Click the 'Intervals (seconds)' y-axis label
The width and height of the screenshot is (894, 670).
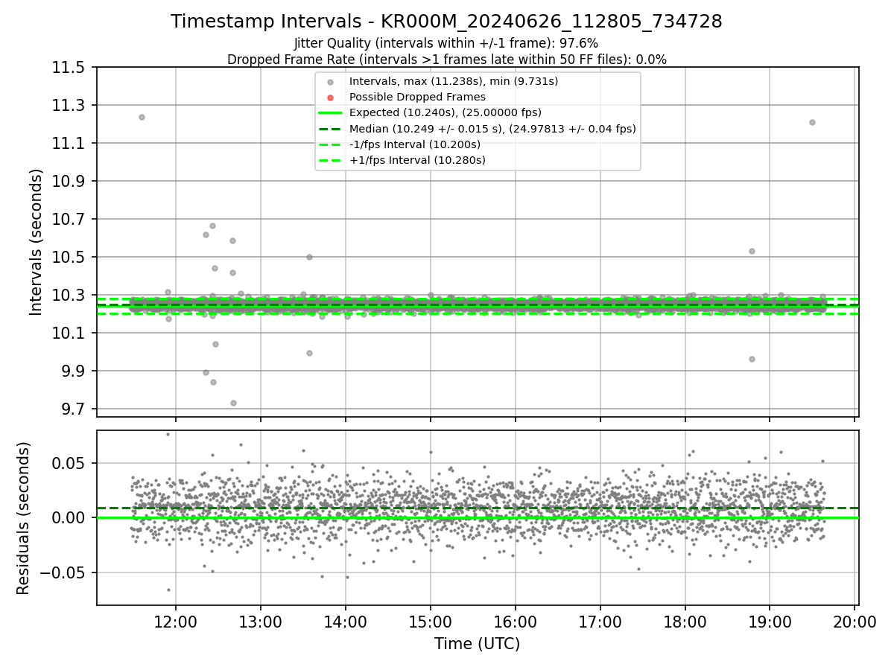[37, 242]
